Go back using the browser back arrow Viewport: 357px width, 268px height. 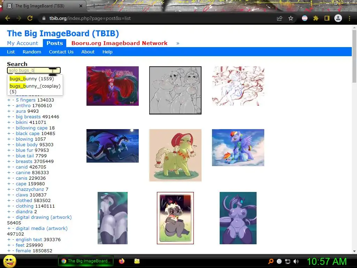(8, 18)
